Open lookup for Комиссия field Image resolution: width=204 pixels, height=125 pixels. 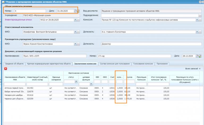[x=200, y=20]
